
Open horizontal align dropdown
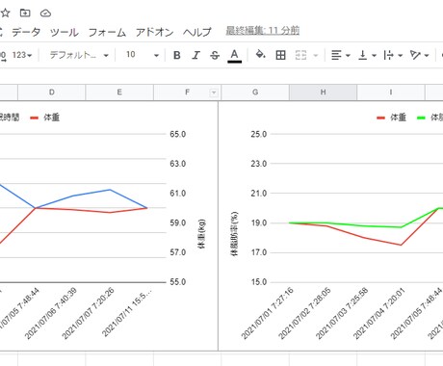340,55
